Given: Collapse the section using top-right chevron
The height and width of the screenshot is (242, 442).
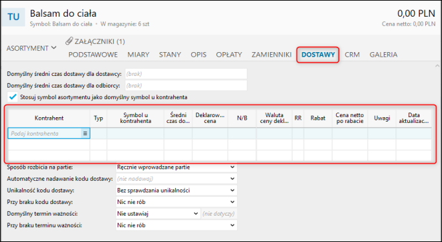Looking at the screenshot, I should 437,66.
